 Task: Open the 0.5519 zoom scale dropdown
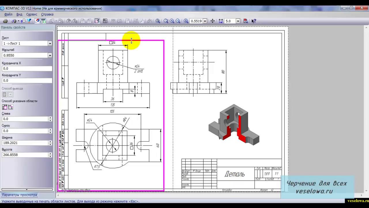tap(205, 21)
